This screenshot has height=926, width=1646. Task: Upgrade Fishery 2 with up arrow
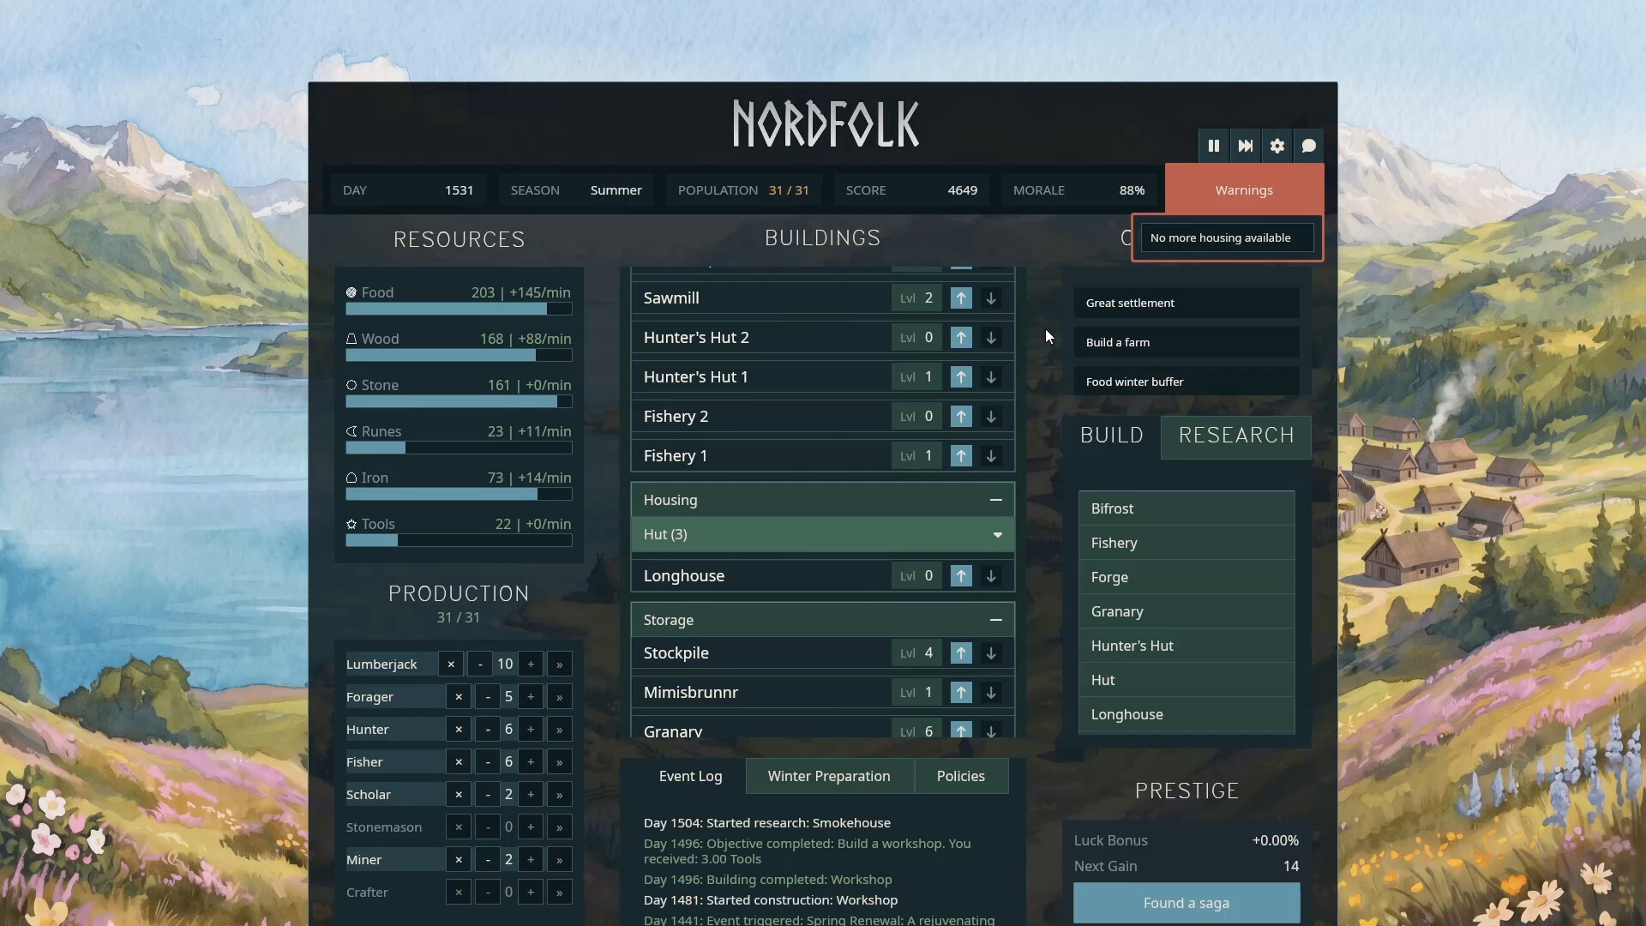tap(961, 417)
